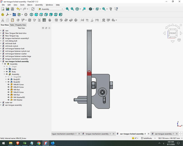Open the Windows menu
Screen dimensions: 183x146
click(49, 5)
